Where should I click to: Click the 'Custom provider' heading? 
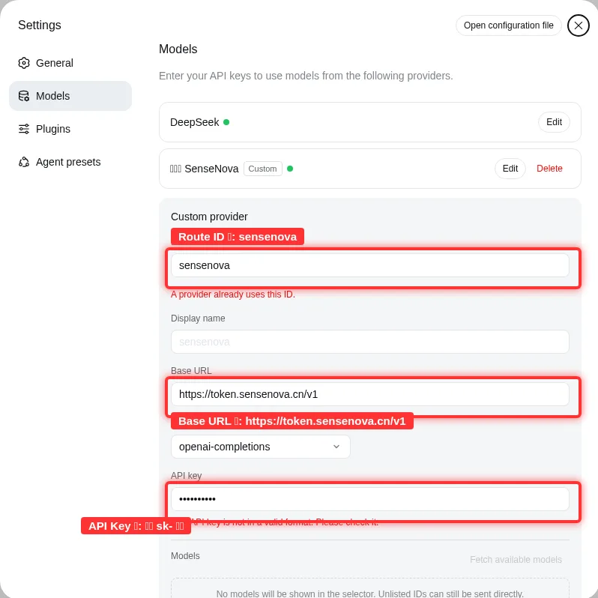point(209,217)
